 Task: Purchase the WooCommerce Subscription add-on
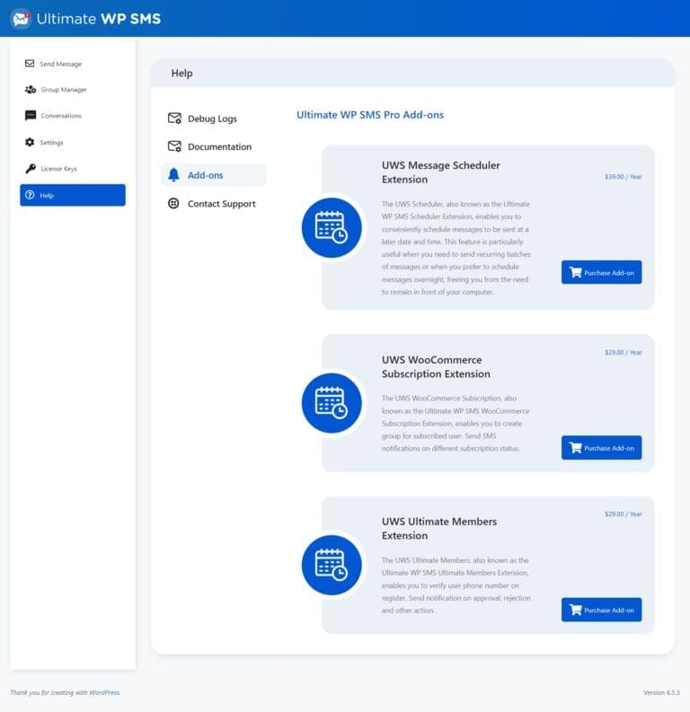click(x=601, y=448)
